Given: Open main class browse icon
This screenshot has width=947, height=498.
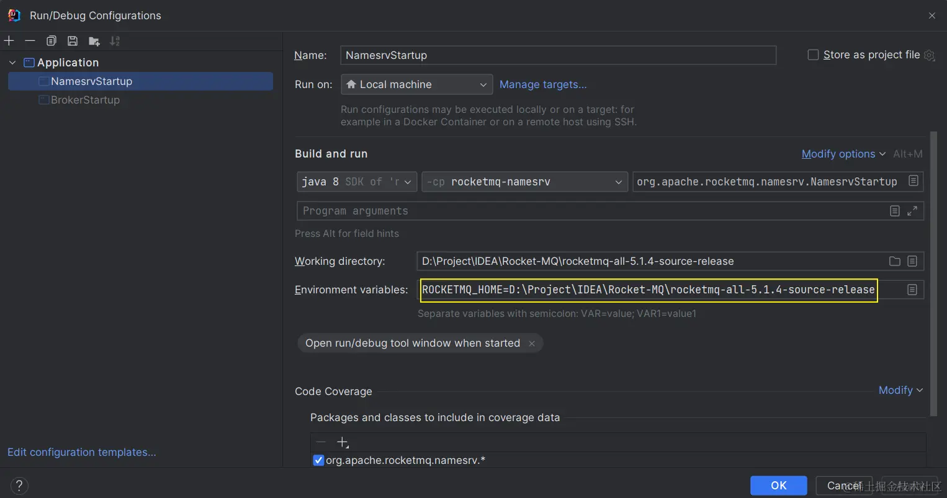Looking at the screenshot, I should pyautogui.click(x=913, y=180).
